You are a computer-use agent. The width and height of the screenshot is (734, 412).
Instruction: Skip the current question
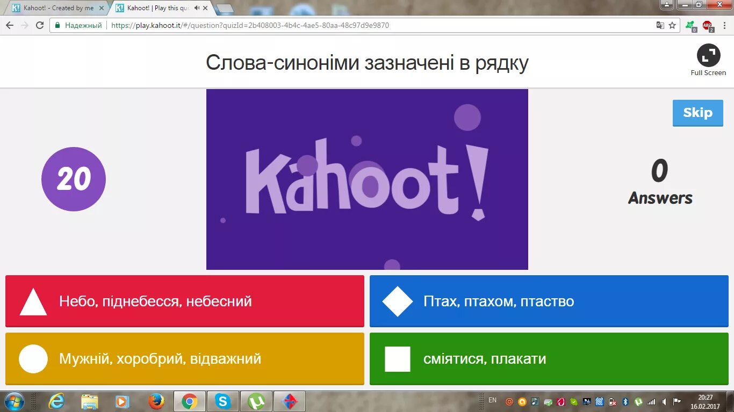click(x=698, y=113)
